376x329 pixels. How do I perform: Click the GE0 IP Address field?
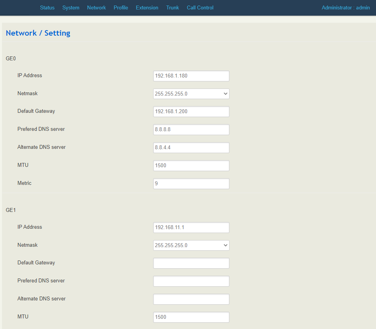point(191,76)
